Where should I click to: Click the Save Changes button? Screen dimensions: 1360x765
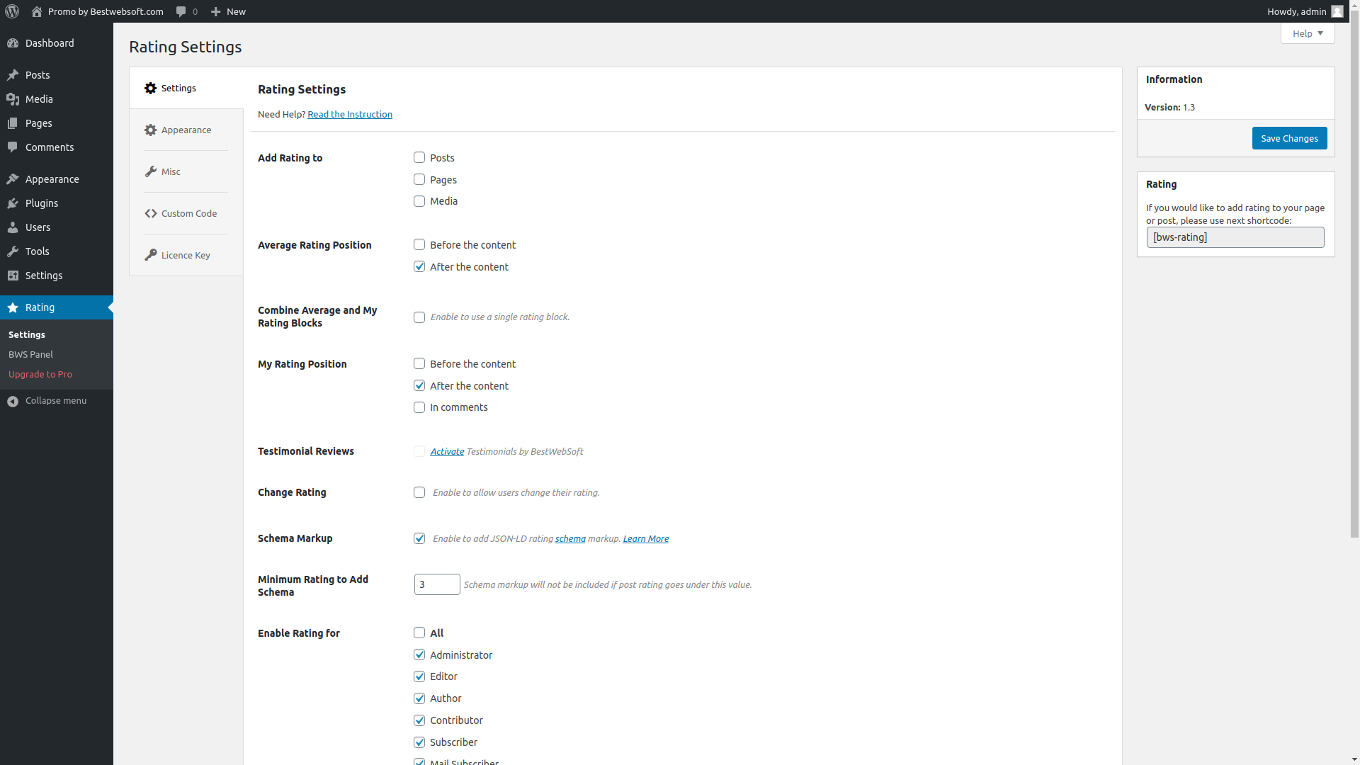click(x=1289, y=138)
